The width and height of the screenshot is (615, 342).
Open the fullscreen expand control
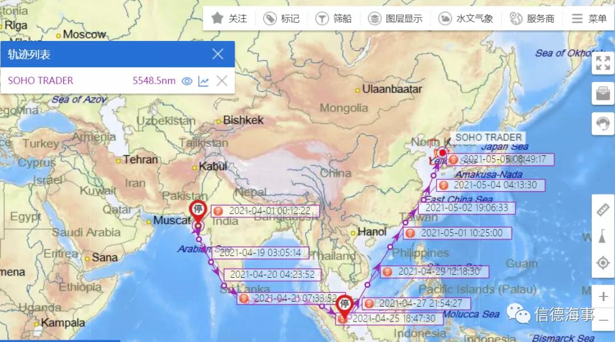pyautogui.click(x=602, y=63)
